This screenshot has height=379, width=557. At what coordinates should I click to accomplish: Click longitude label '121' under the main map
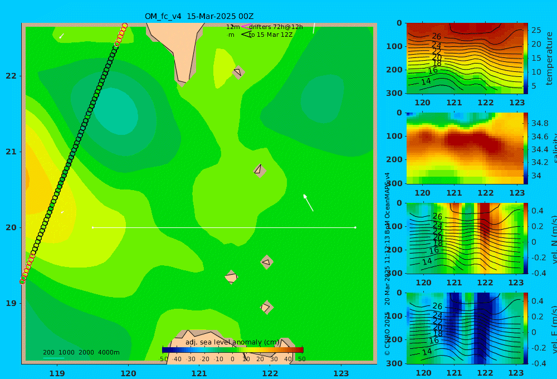[x=199, y=373]
